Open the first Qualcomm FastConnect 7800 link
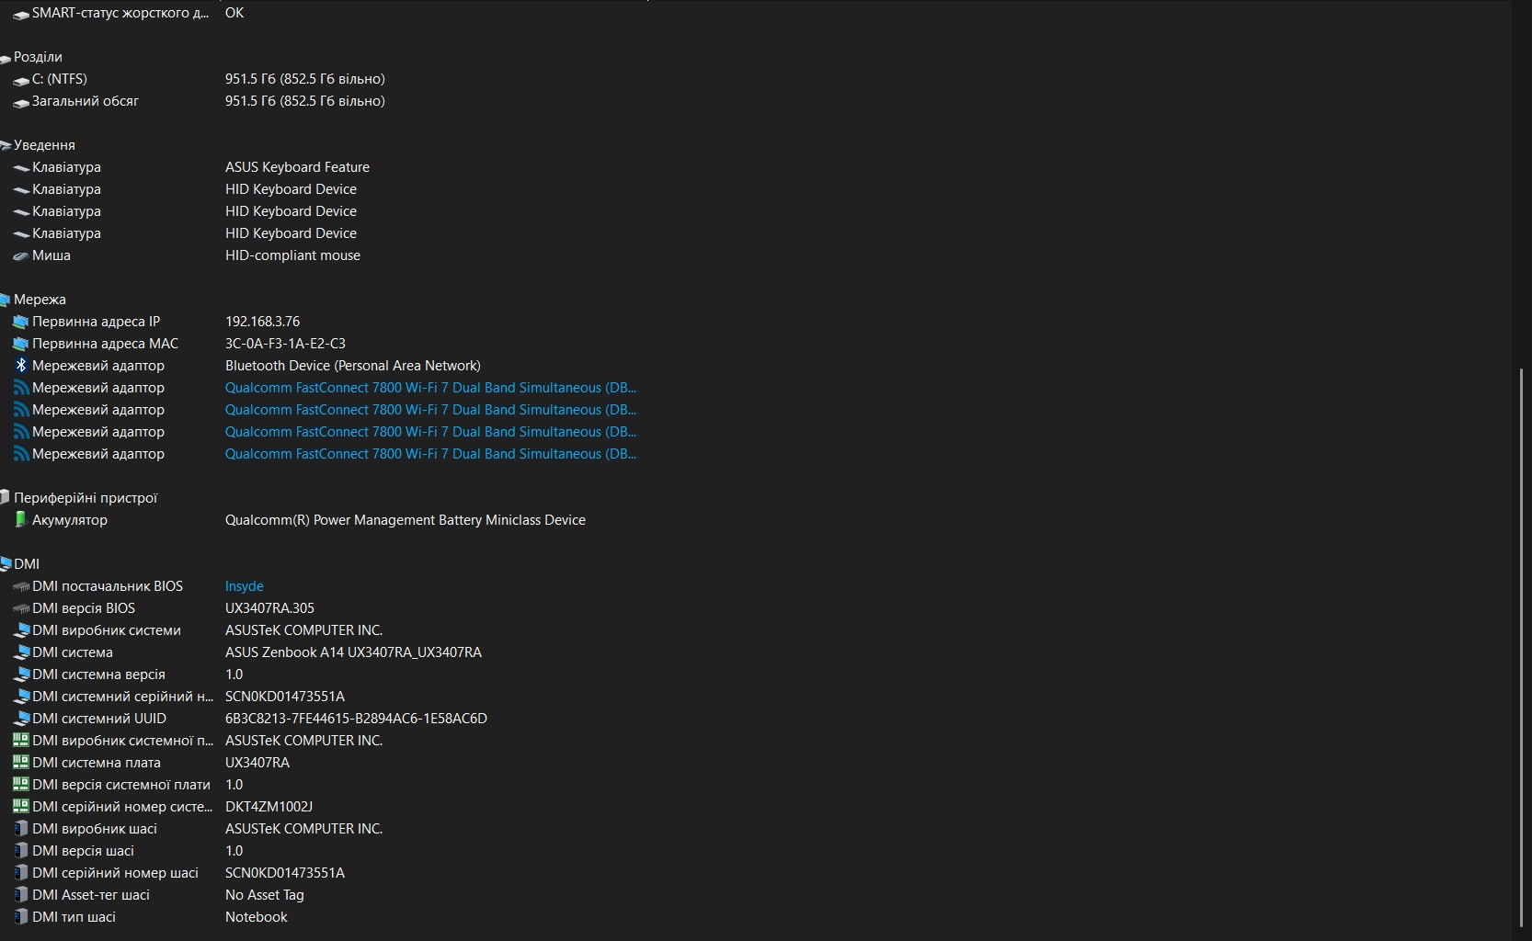Image resolution: width=1532 pixels, height=941 pixels. click(x=429, y=388)
